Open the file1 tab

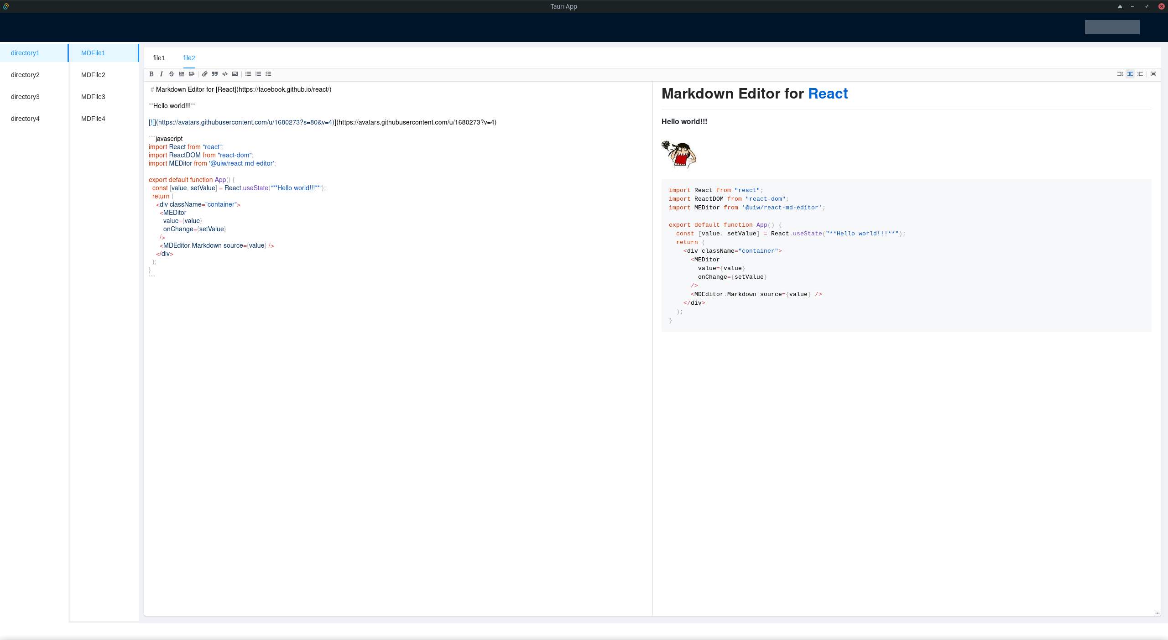coord(159,58)
